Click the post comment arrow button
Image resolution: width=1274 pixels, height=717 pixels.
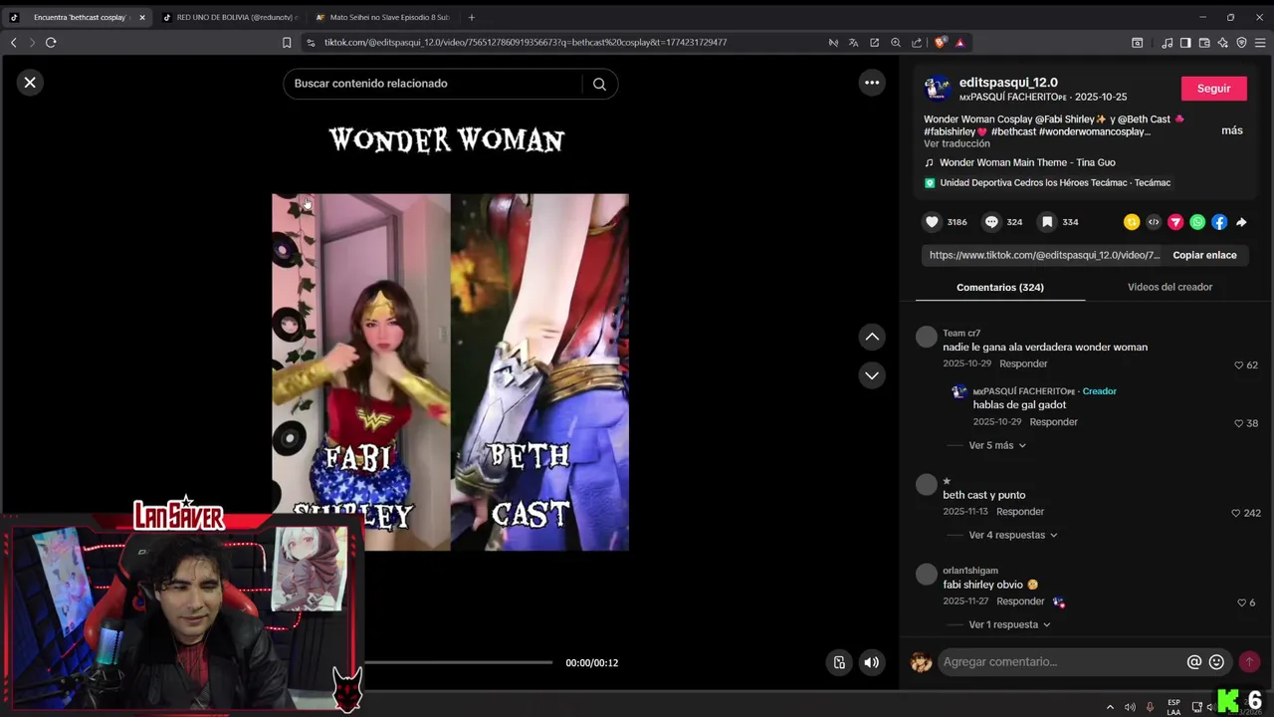point(1249,662)
